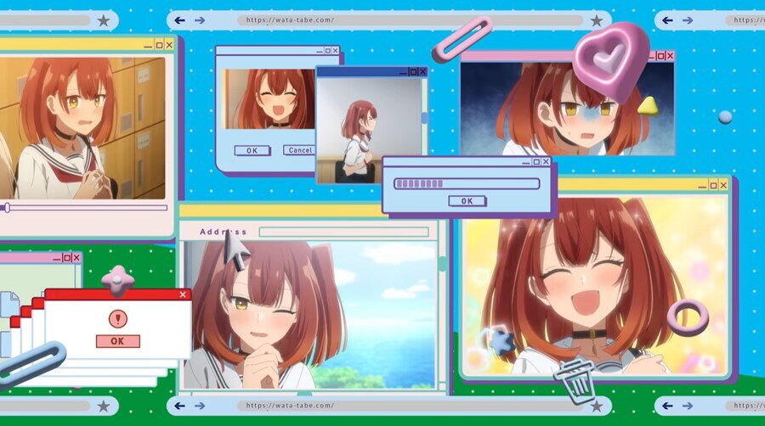Minimize the bottom left green window
The width and height of the screenshot is (765, 426).
(x=57, y=258)
